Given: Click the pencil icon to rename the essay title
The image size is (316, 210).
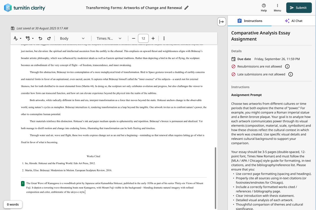Looking at the screenshot, I should pyautogui.click(x=186, y=8).
